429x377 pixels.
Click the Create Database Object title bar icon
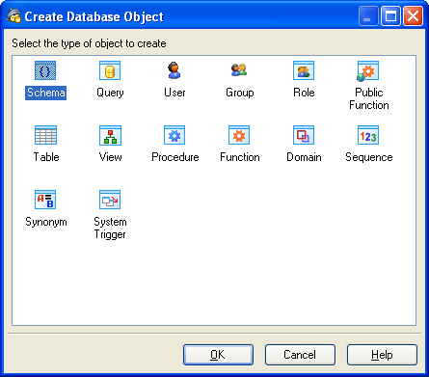click(13, 16)
